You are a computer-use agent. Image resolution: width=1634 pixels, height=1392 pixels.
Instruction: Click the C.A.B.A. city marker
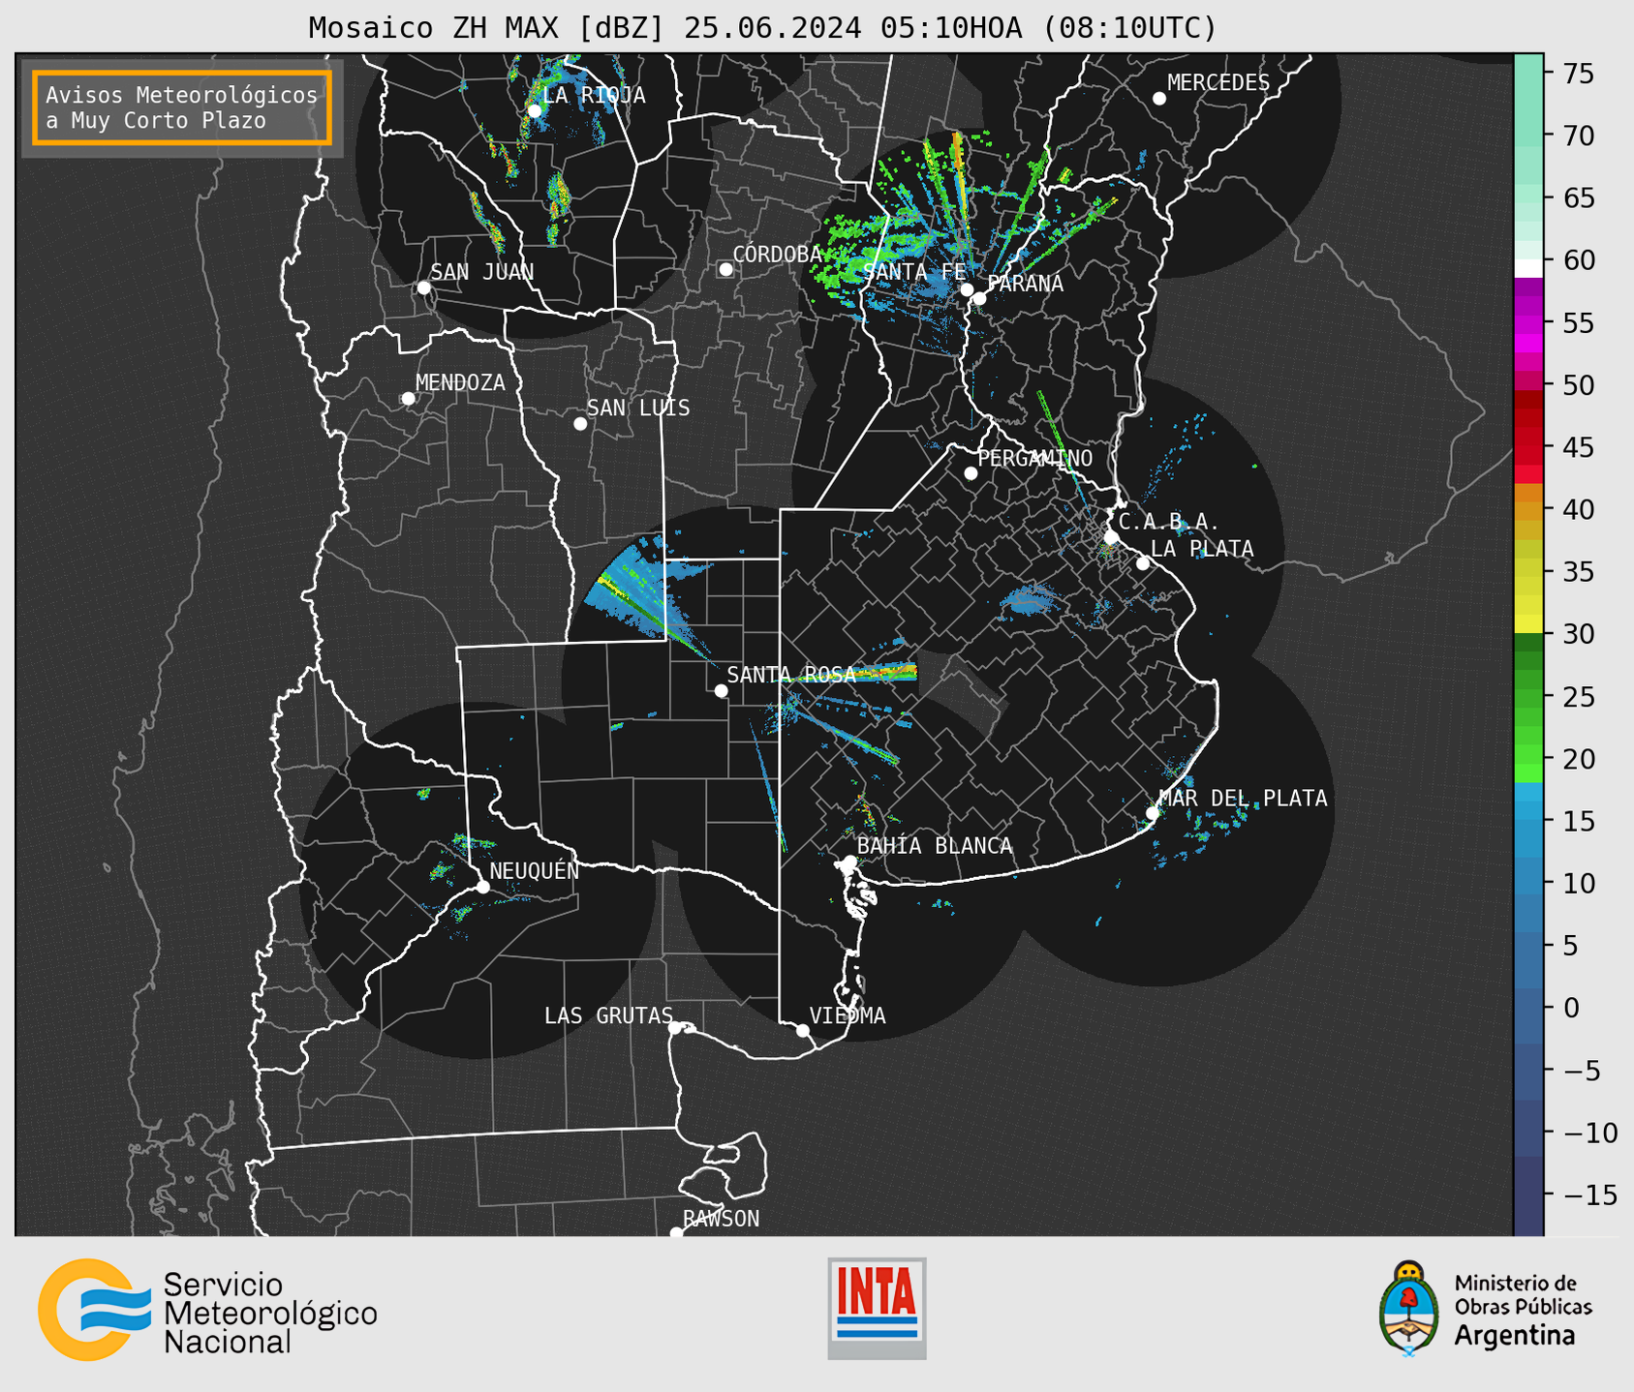1111,537
